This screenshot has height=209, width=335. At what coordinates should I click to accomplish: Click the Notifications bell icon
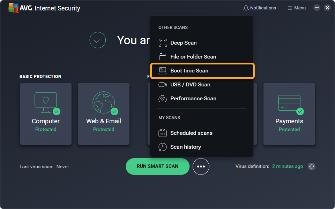(x=246, y=8)
